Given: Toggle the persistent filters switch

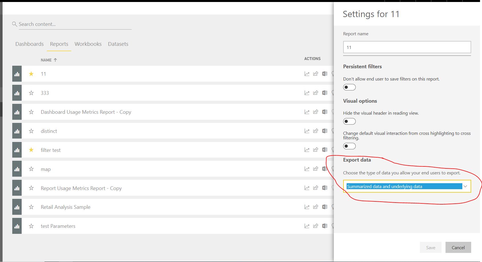Looking at the screenshot, I should click(349, 87).
